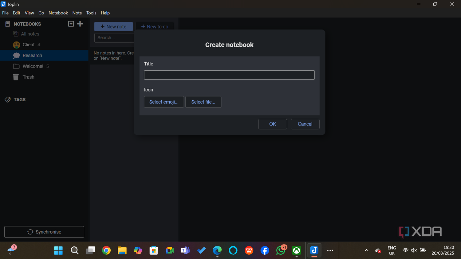Open the taskbar clock and date

443,250
